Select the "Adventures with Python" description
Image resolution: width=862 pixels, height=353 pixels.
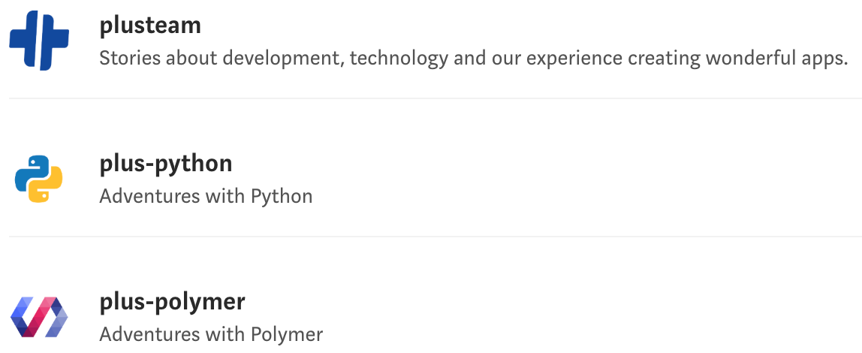[206, 197]
